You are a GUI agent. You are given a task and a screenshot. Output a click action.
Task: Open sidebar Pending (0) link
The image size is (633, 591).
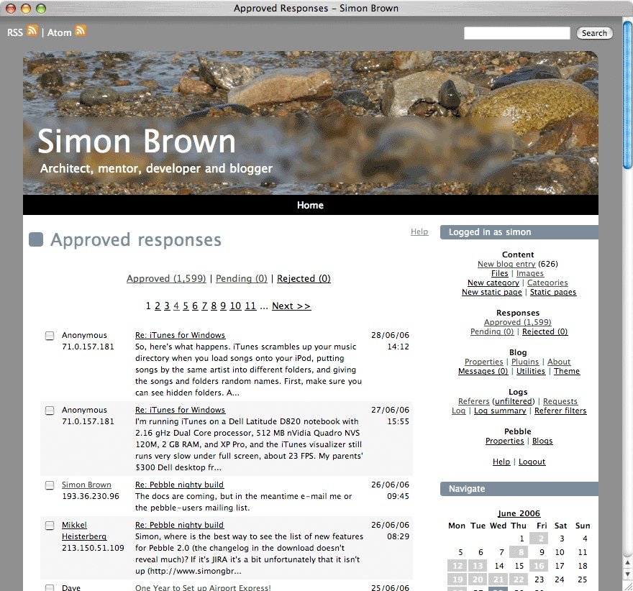click(492, 331)
